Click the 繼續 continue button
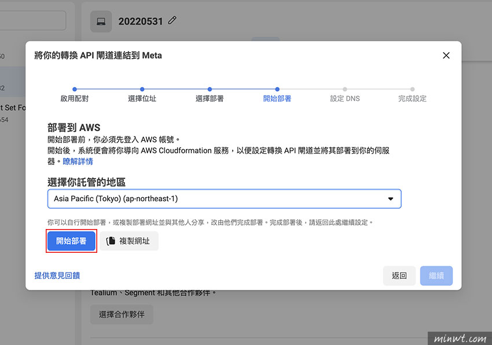The width and height of the screenshot is (492, 345). [x=436, y=275]
